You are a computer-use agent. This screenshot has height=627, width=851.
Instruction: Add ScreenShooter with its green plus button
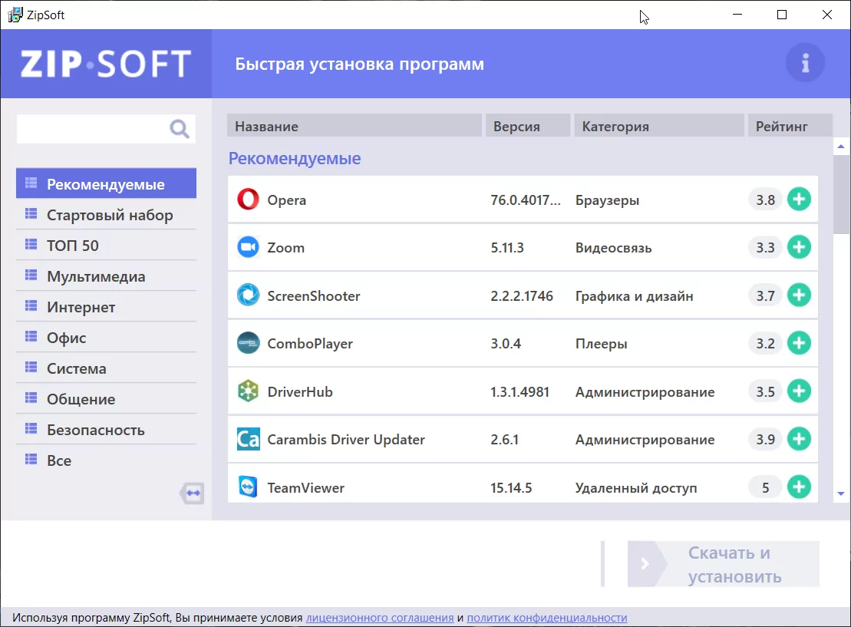point(799,295)
